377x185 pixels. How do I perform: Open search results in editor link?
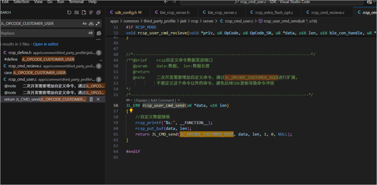tap(46, 44)
